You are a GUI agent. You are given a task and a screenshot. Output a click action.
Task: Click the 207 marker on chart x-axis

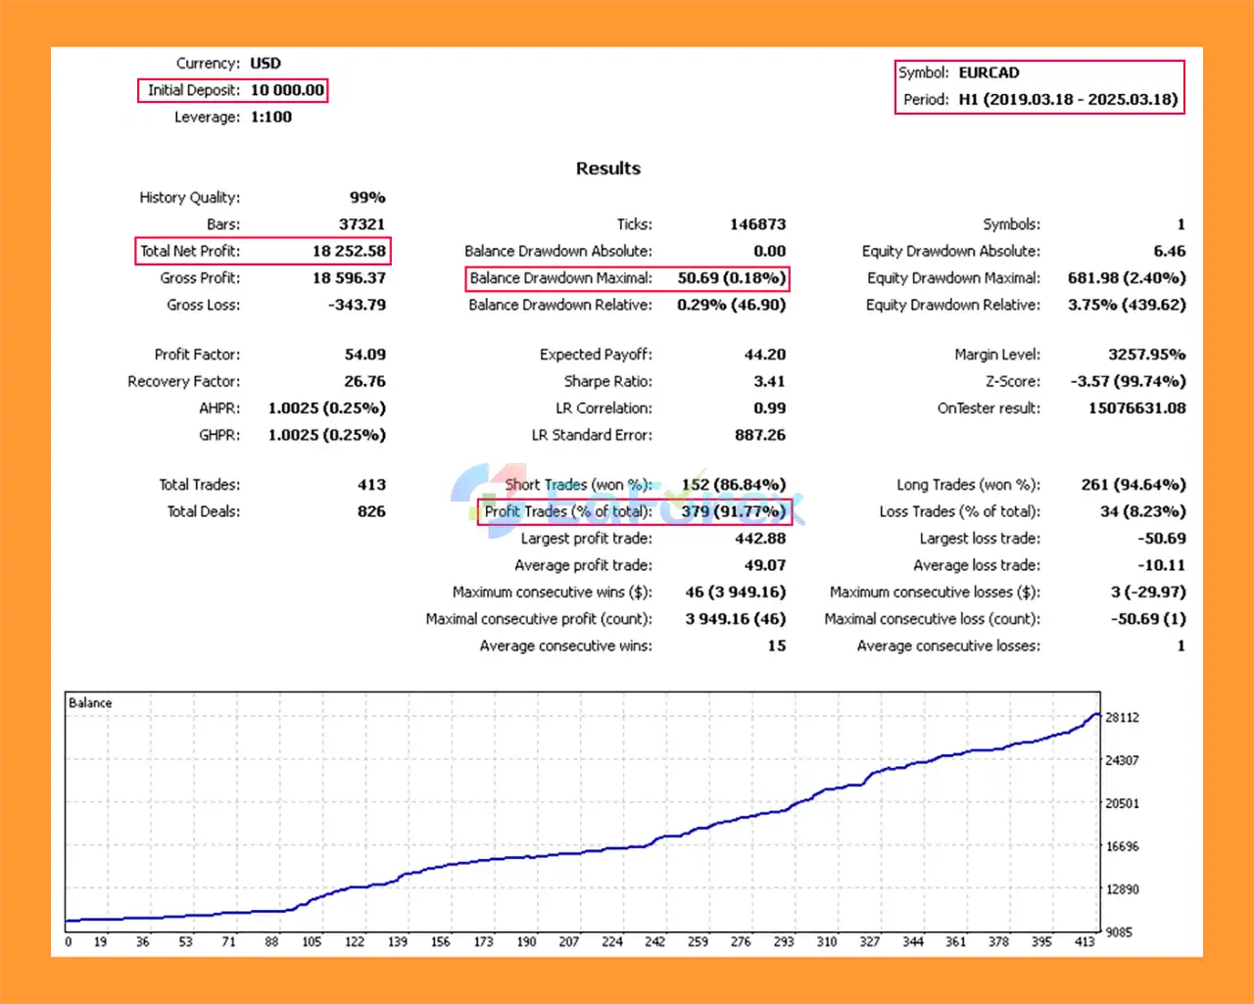coord(568,941)
